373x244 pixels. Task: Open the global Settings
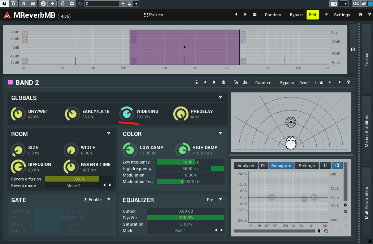pyautogui.click(x=342, y=15)
